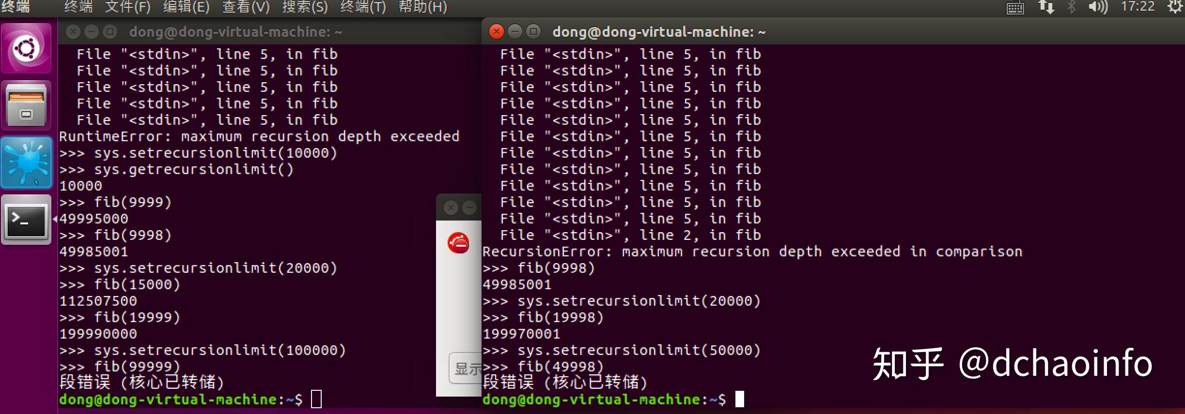Open the system gear session menu
1185x414 pixels.
click(x=1176, y=7)
